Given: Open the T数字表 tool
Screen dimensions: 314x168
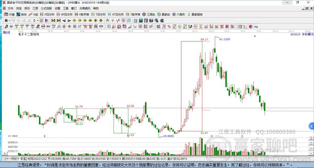Looking at the screenshot, I should [x=133, y=14].
